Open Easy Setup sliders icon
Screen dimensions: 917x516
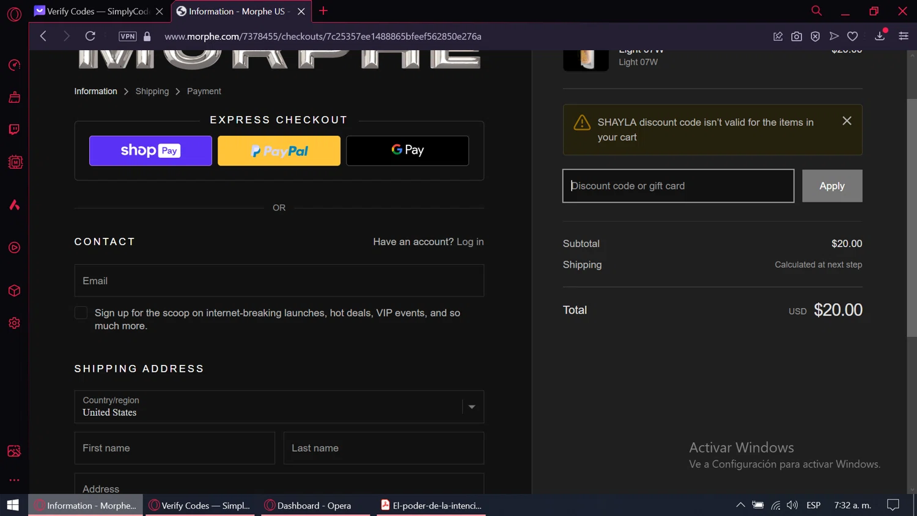(904, 36)
